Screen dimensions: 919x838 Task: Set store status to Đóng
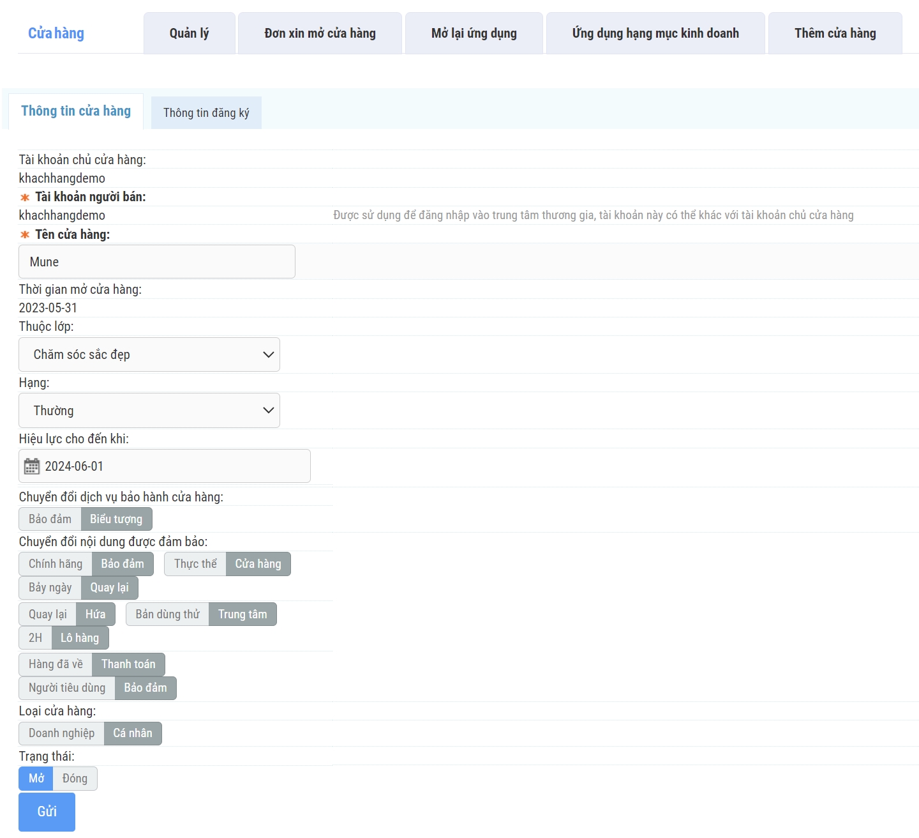coord(75,779)
